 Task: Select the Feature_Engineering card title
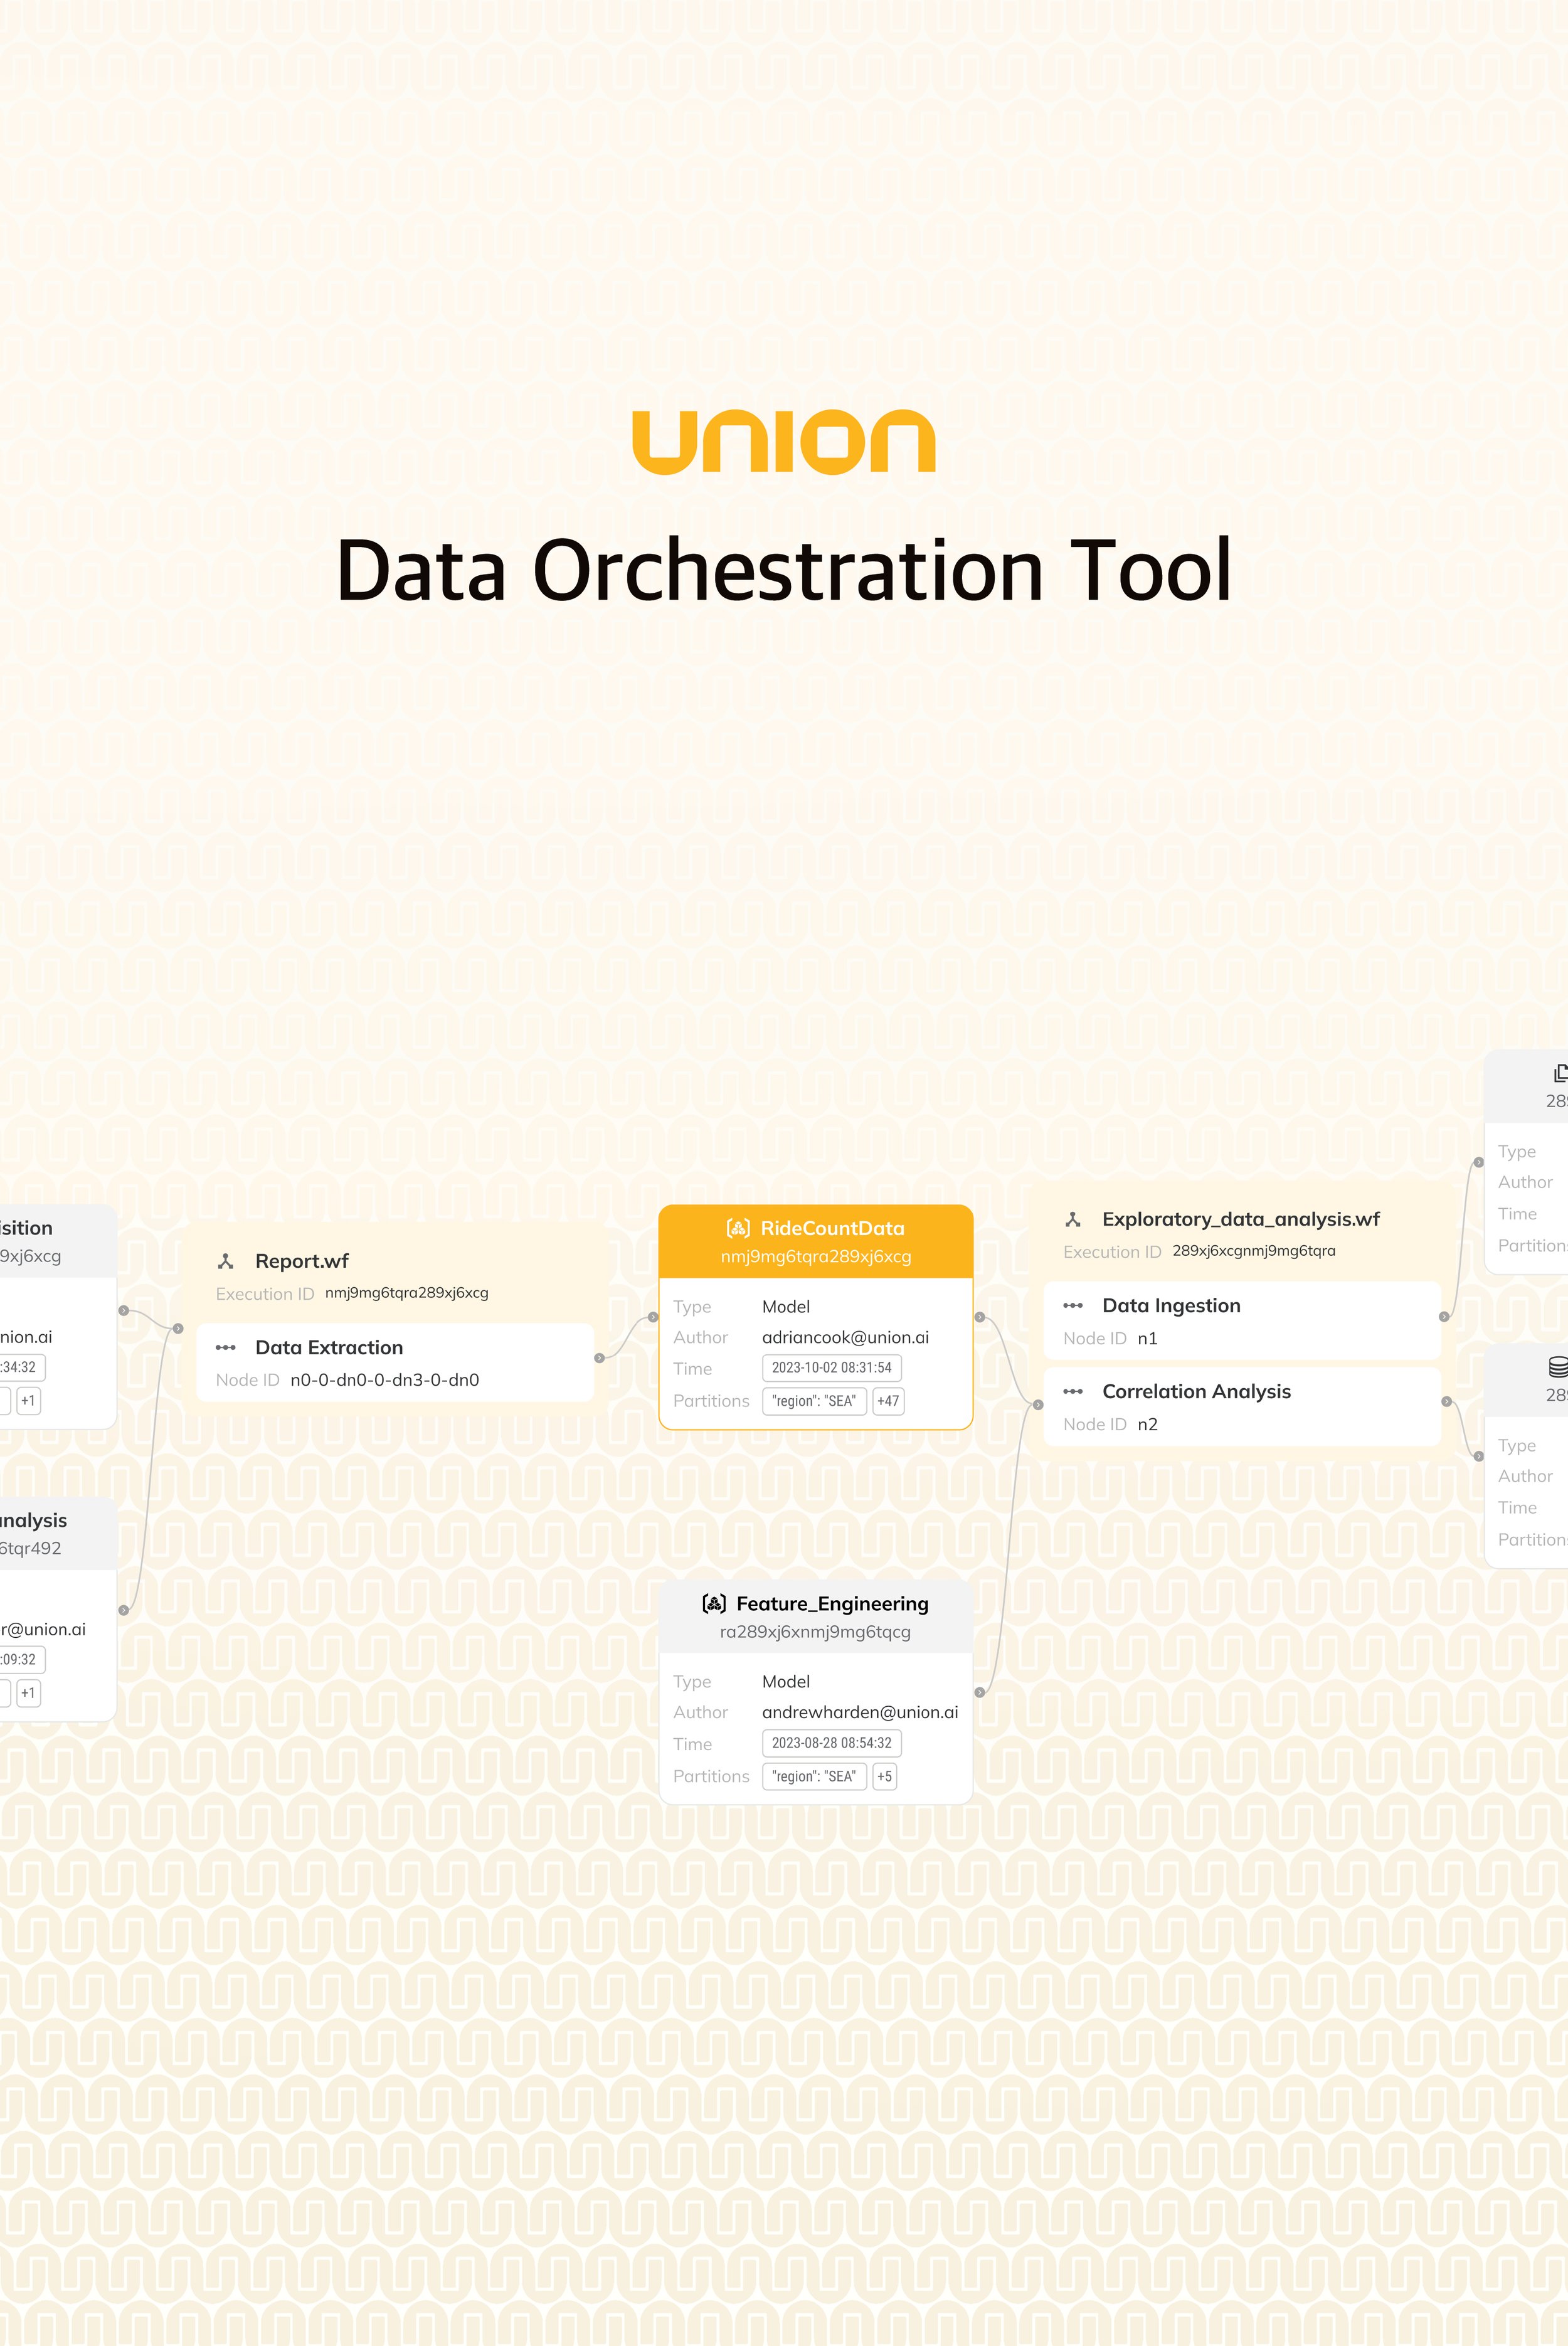[x=832, y=1604]
